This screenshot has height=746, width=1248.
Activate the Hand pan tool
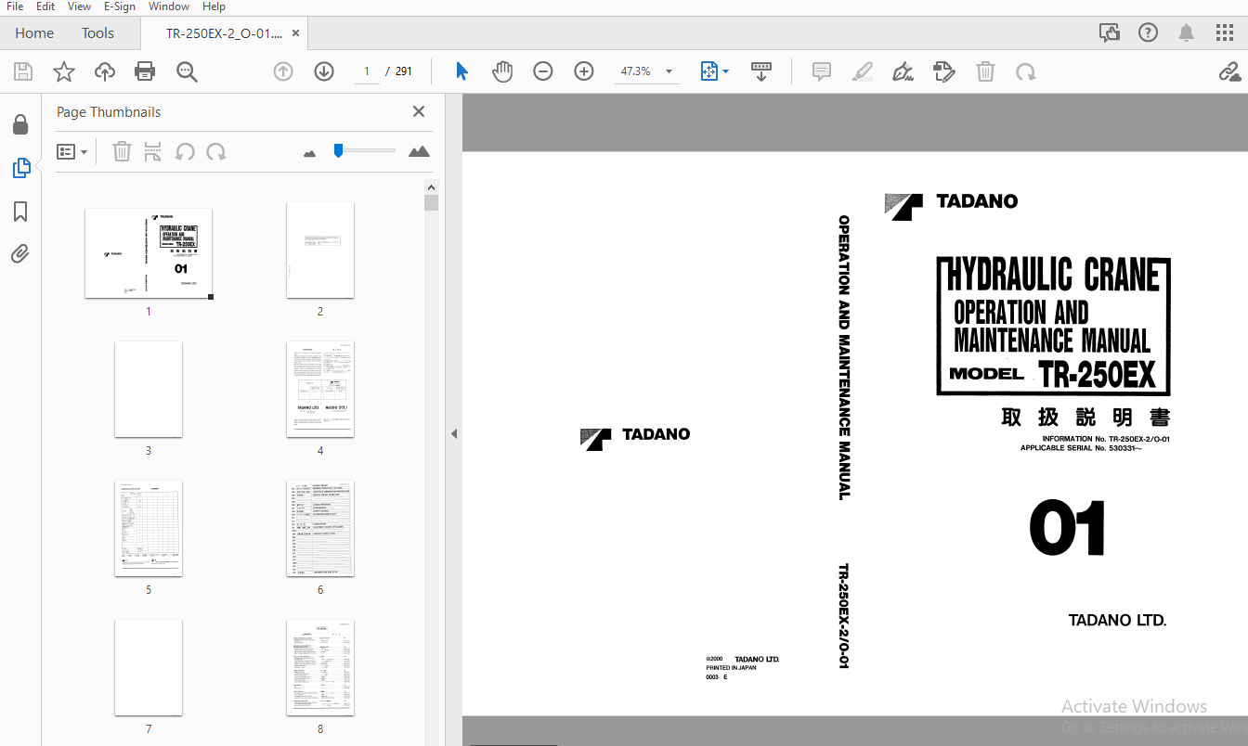502,71
